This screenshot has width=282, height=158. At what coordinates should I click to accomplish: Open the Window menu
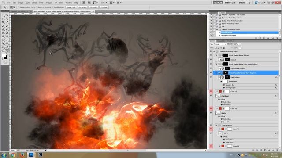pyautogui.click(x=69, y=3)
